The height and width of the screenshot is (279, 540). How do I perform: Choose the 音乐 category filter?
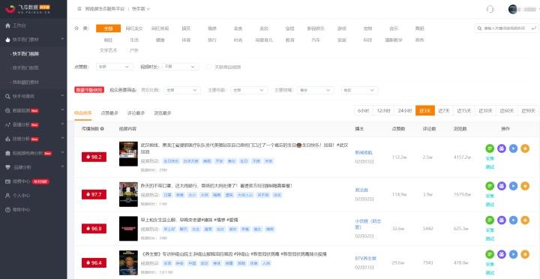point(394,28)
